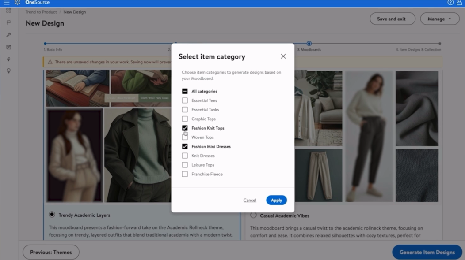The width and height of the screenshot is (465, 260).
Task: Select the Casual Academic Vibes radio button
Action: click(253, 215)
